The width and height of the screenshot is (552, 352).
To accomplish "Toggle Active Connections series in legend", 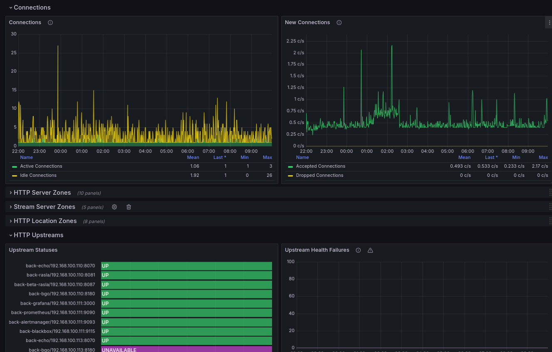I will pos(41,166).
